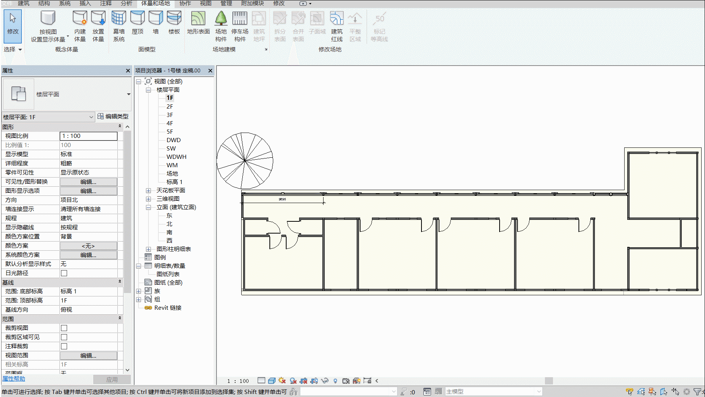Expand the 三维视图 tree node
The height and width of the screenshot is (397, 705).
148,199
